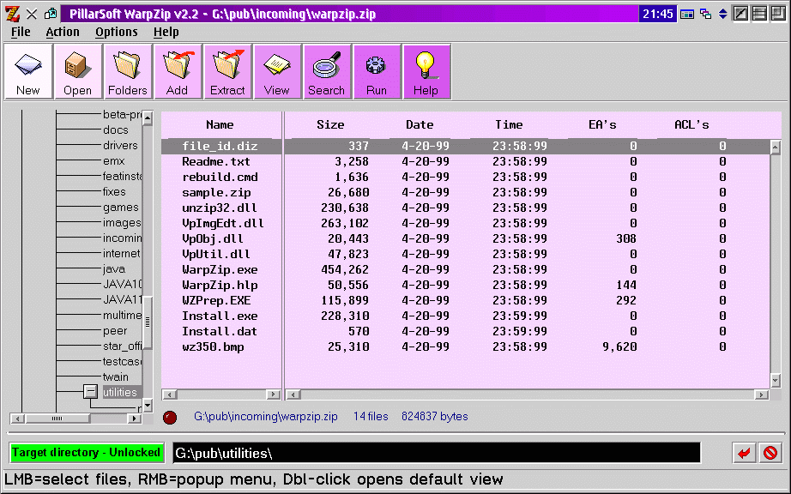Select the utilities folder in tree
This screenshot has height=494, width=791.
[120, 392]
